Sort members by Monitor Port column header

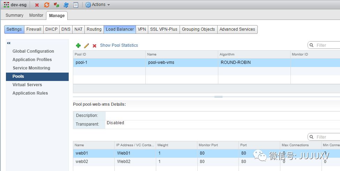[218, 145]
